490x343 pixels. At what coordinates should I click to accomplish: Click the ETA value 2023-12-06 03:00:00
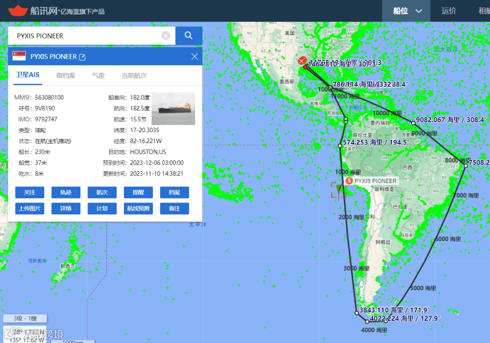tap(157, 163)
